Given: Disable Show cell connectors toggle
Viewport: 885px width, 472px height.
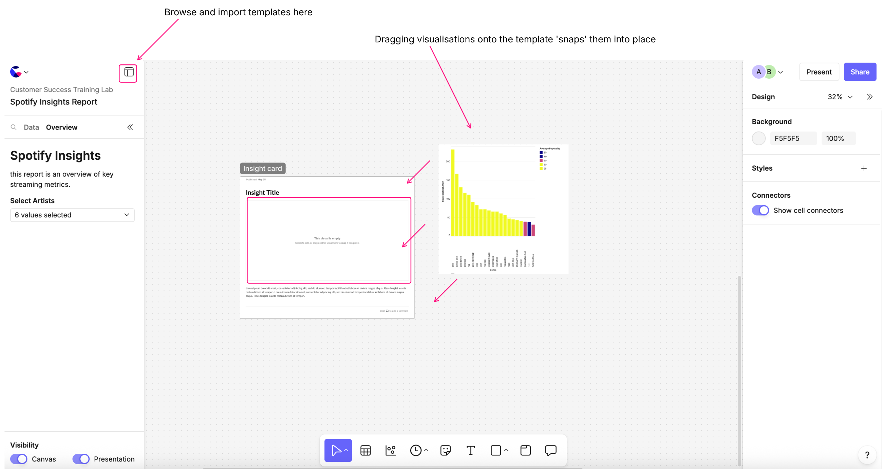Looking at the screenshot, I should (760, 211).
